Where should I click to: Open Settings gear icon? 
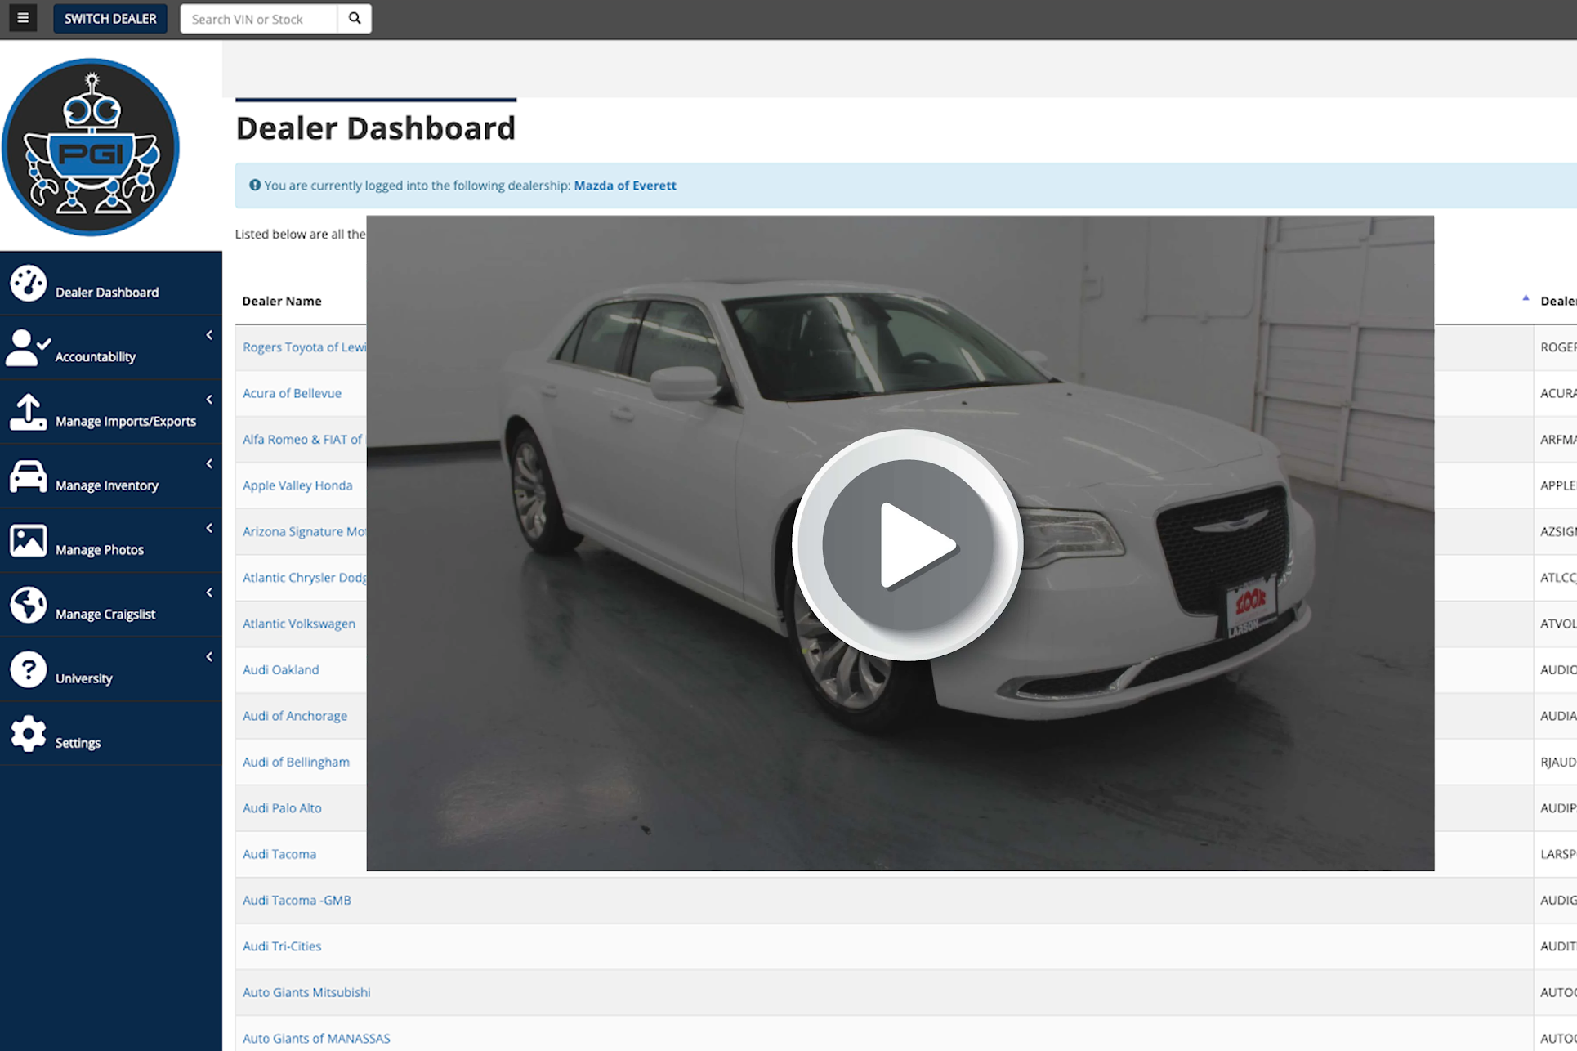(x=28, y=733)
